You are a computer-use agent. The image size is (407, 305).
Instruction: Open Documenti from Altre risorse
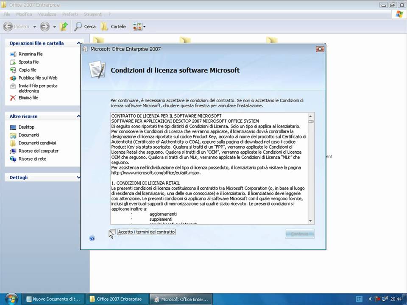pos(28,135)
